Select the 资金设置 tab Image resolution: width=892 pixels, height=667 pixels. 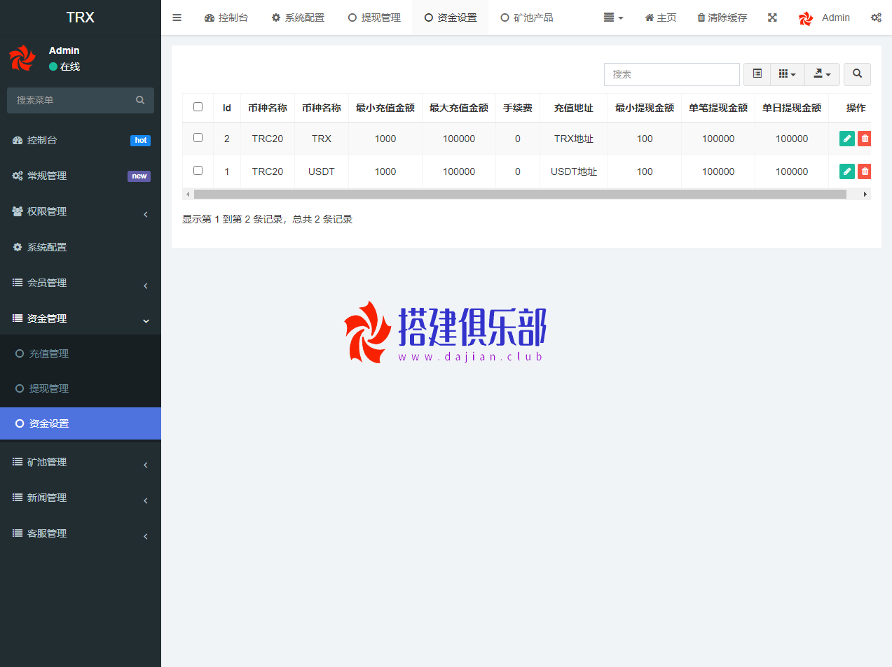pyautogui.click(x=451, y=17)
